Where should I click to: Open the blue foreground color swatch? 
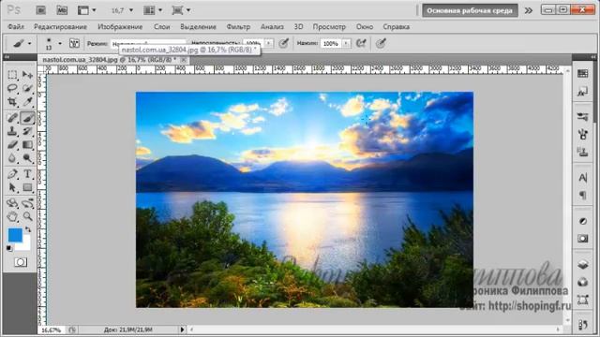click(15, 235)
